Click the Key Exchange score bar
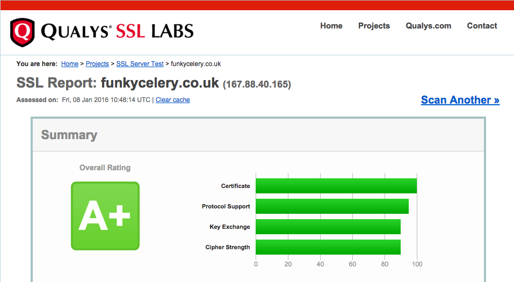This screenshot has height=282, width=514. click(x=328, y=227)
